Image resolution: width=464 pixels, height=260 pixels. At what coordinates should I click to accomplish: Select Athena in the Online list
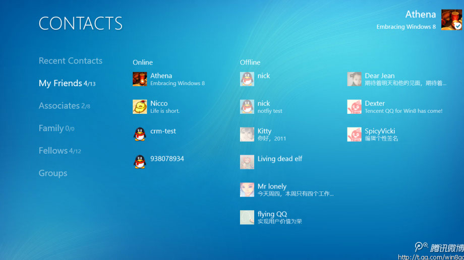pos(161,76)
